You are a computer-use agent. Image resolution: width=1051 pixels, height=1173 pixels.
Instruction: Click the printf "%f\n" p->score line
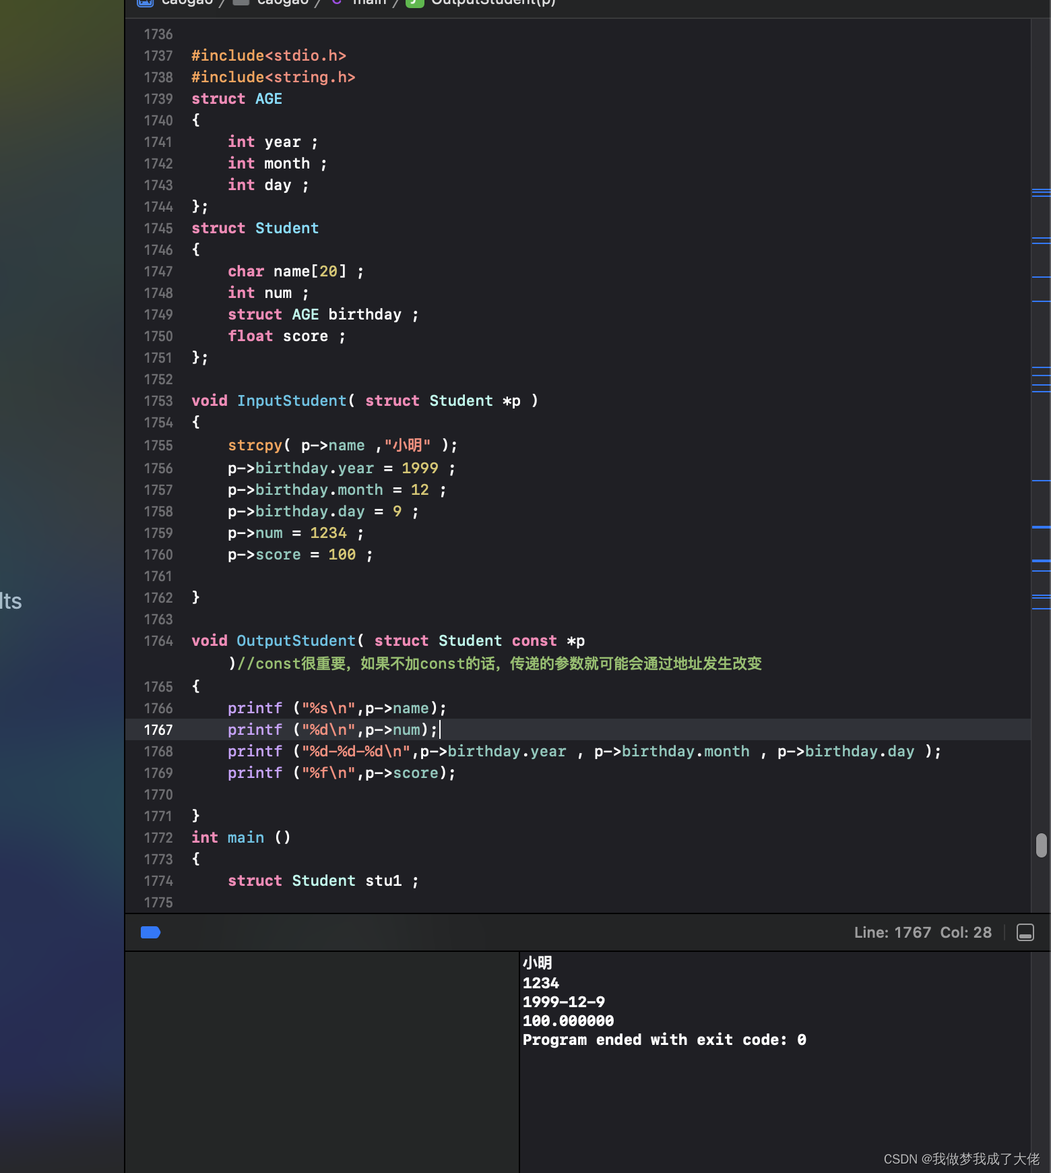click(x=342, y=773)
